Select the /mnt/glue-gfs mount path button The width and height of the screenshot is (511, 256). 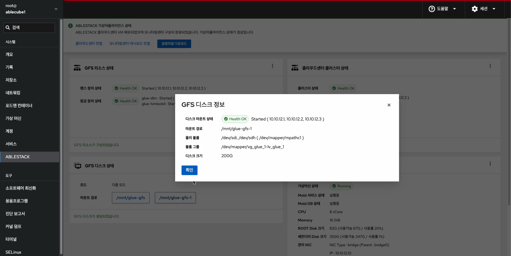[130, 198]
